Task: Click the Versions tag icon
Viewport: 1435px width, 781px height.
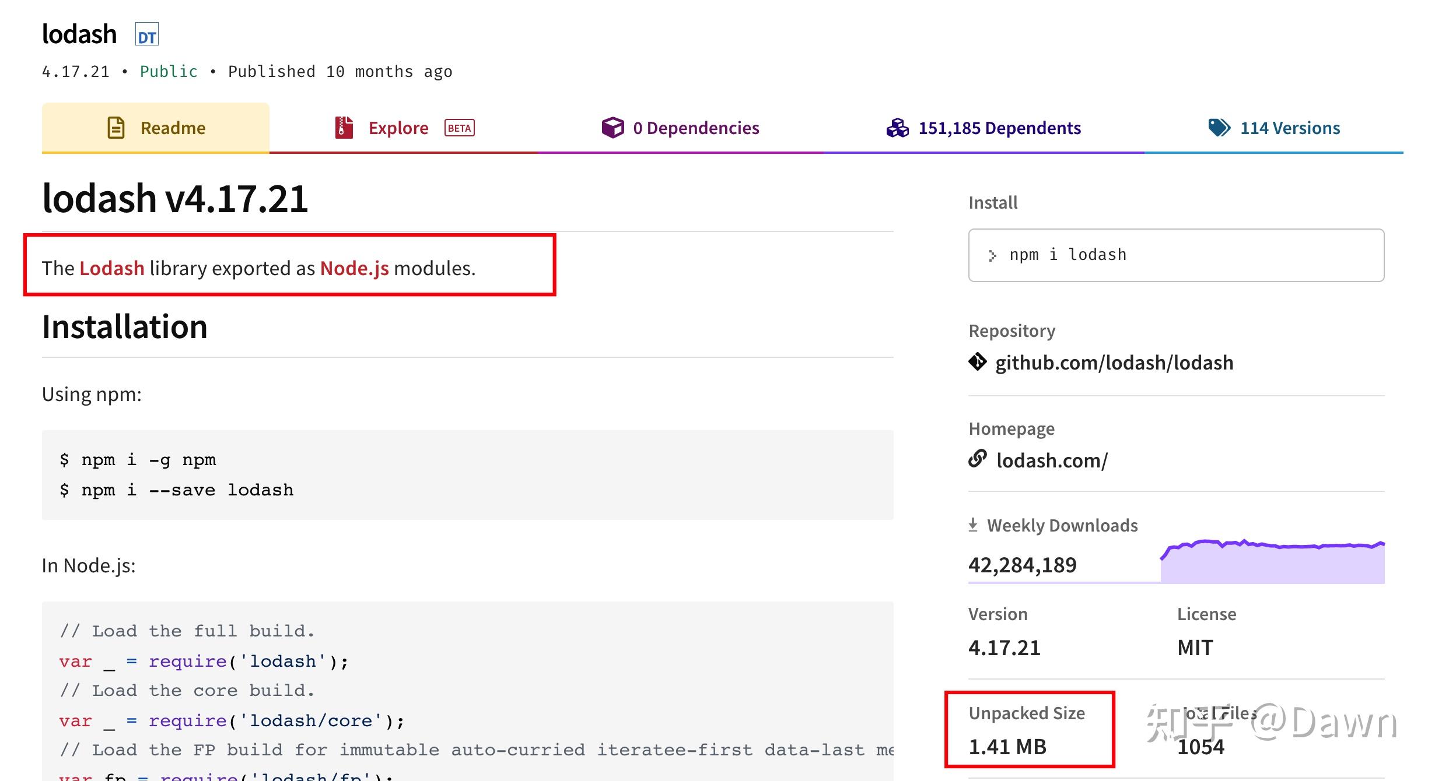Action: coord(1219,128)
